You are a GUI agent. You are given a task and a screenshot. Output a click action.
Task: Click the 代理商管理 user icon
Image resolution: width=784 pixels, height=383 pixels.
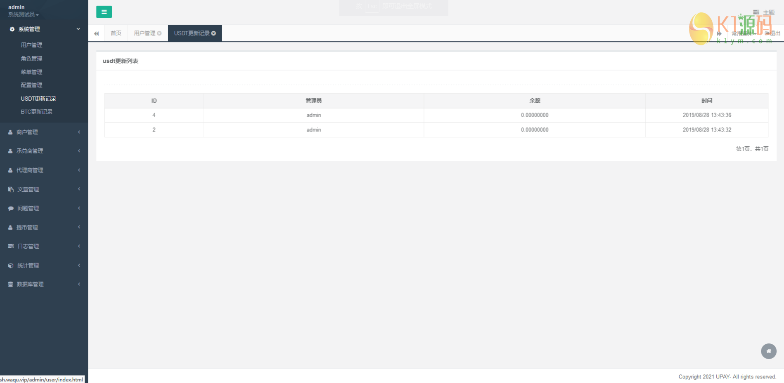click(10, 170)
